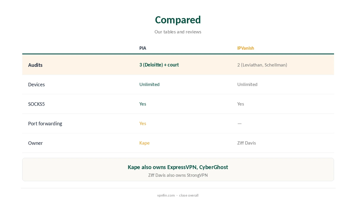This screenshot has width=356, height=201.
Task: Select the Owner row label
Action: pyautogui.click(x=35, y=143)
